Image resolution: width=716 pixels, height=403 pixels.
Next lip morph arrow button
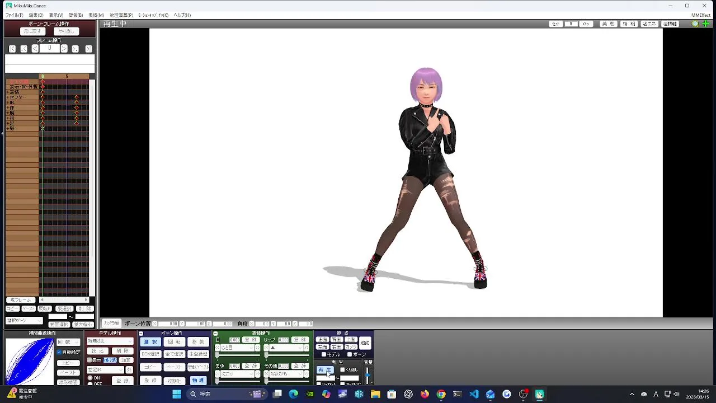click(x=307, y=348)
